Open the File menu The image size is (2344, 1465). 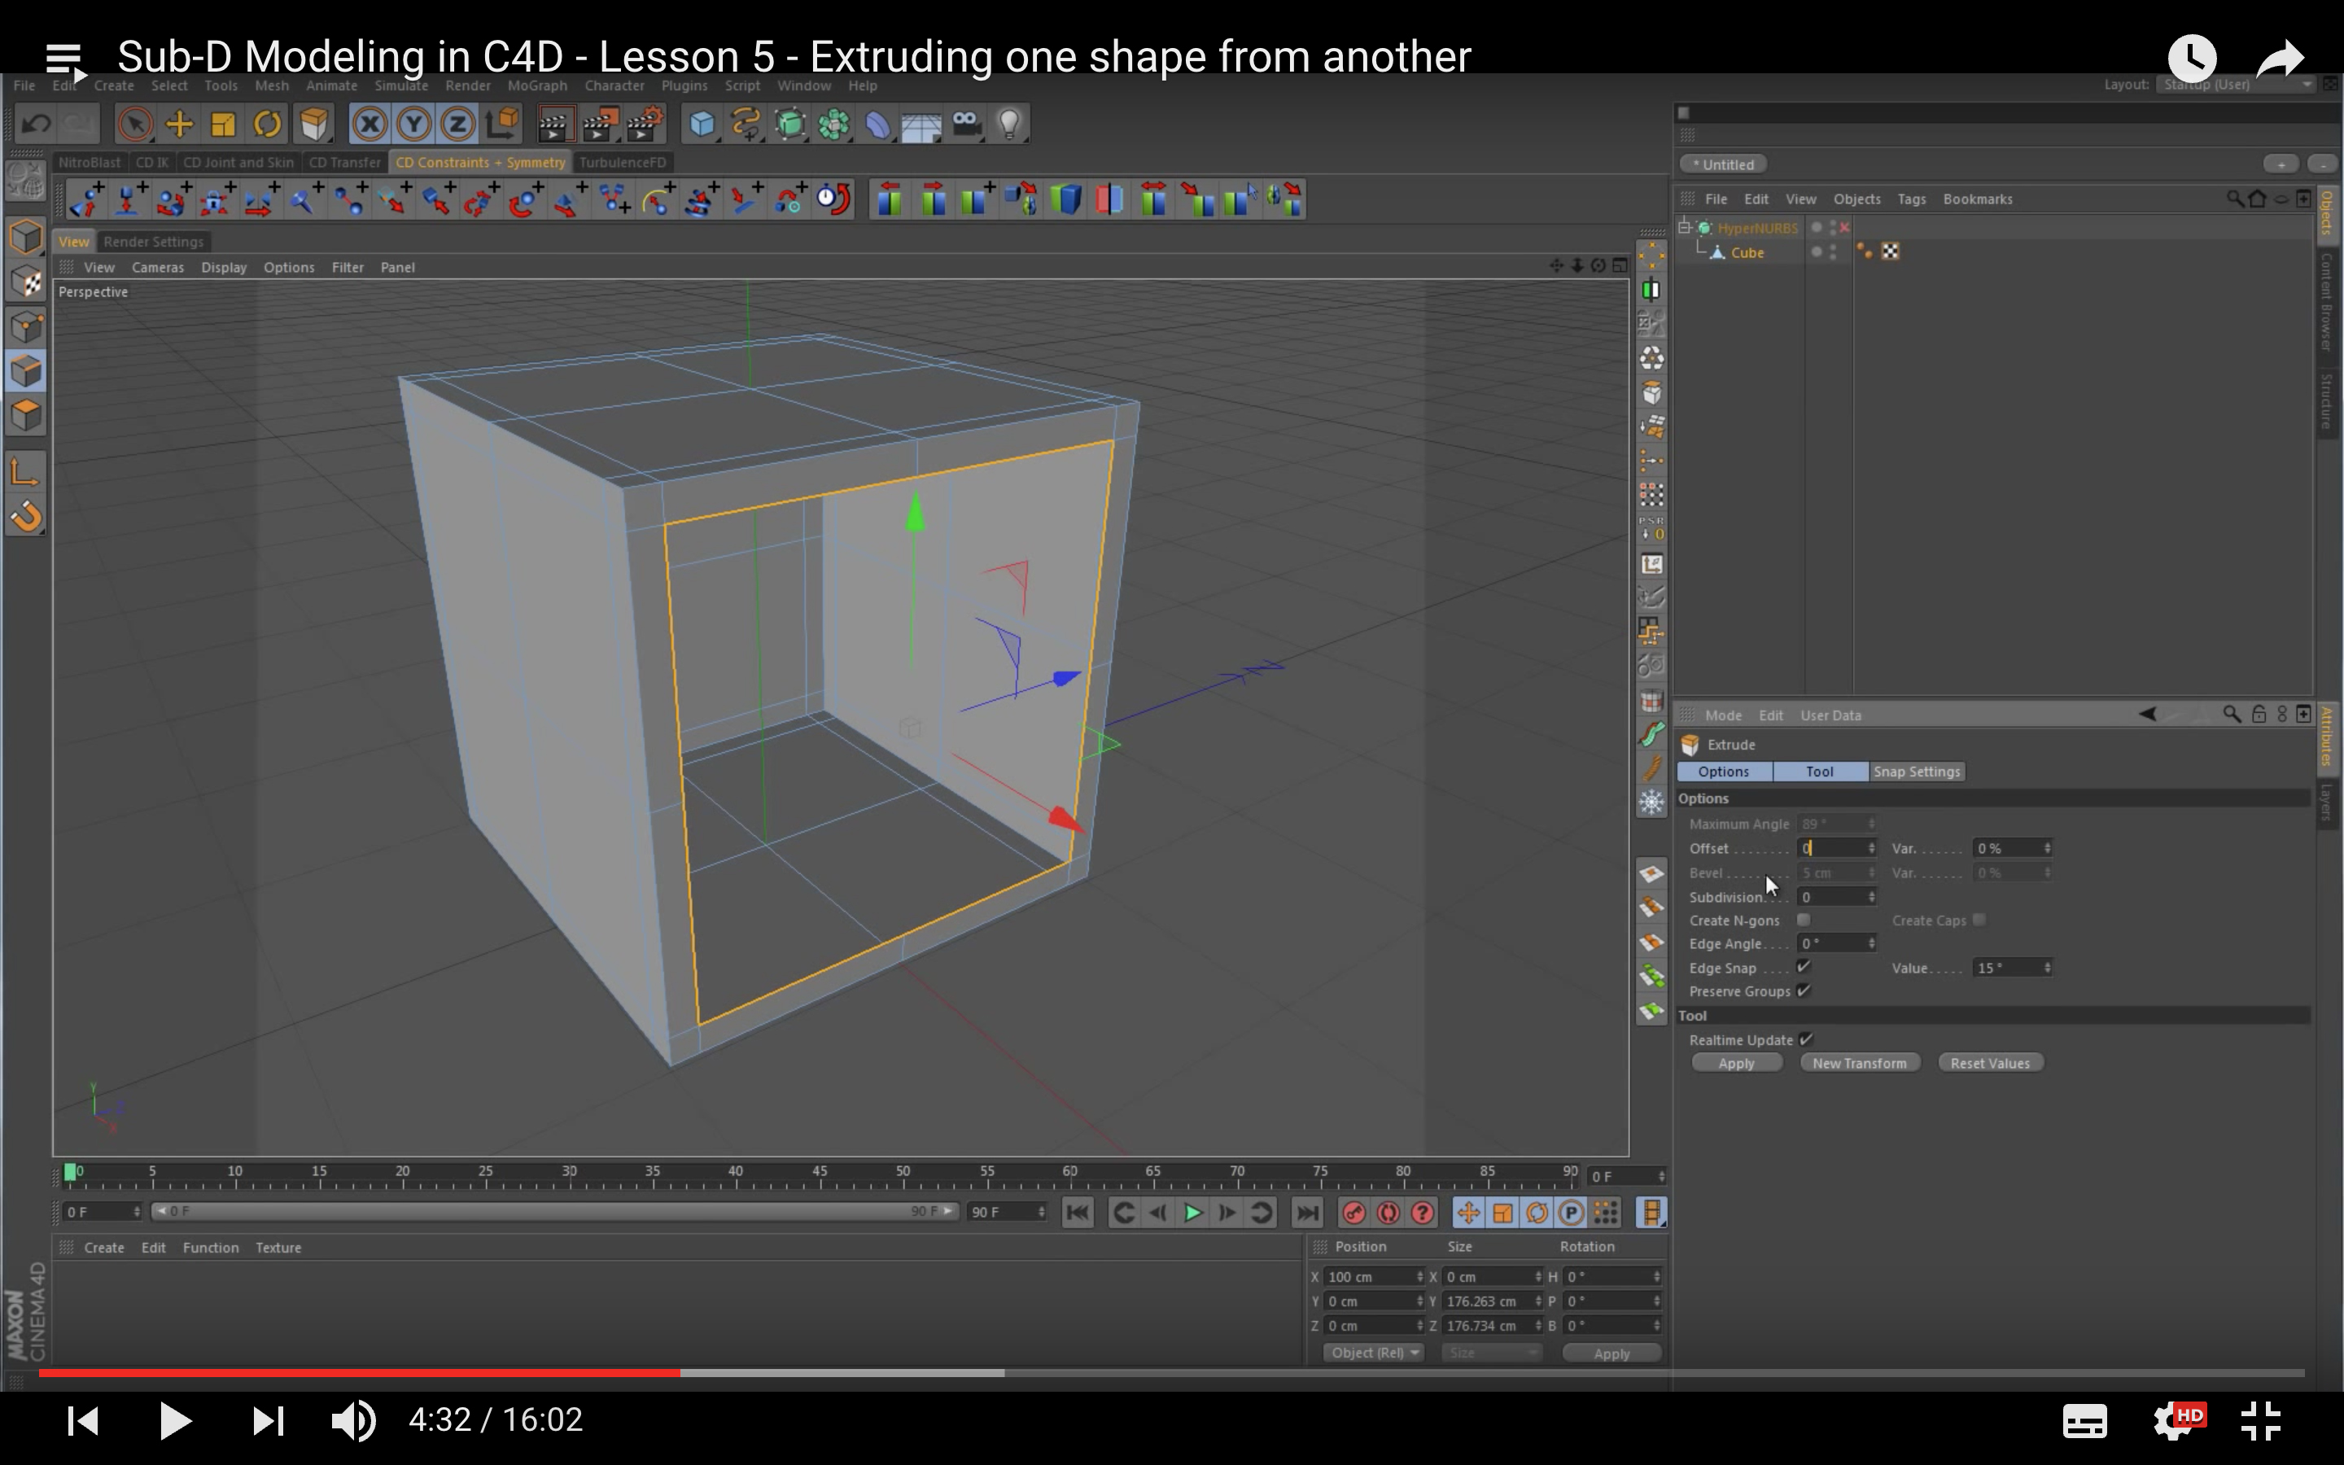pyautogui.click(x=24, y=85)
